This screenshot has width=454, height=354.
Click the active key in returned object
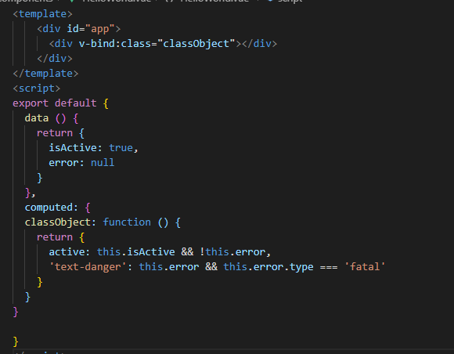point(67,252)
